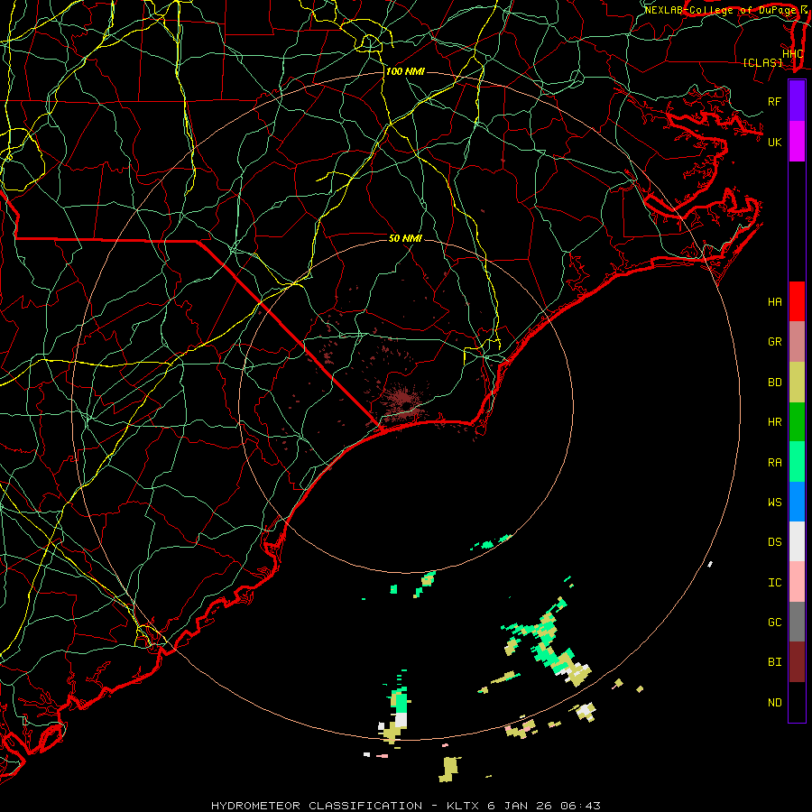Click the DS legend label
The width and height of the screenshot is (812, 812).
click(774, 542)
